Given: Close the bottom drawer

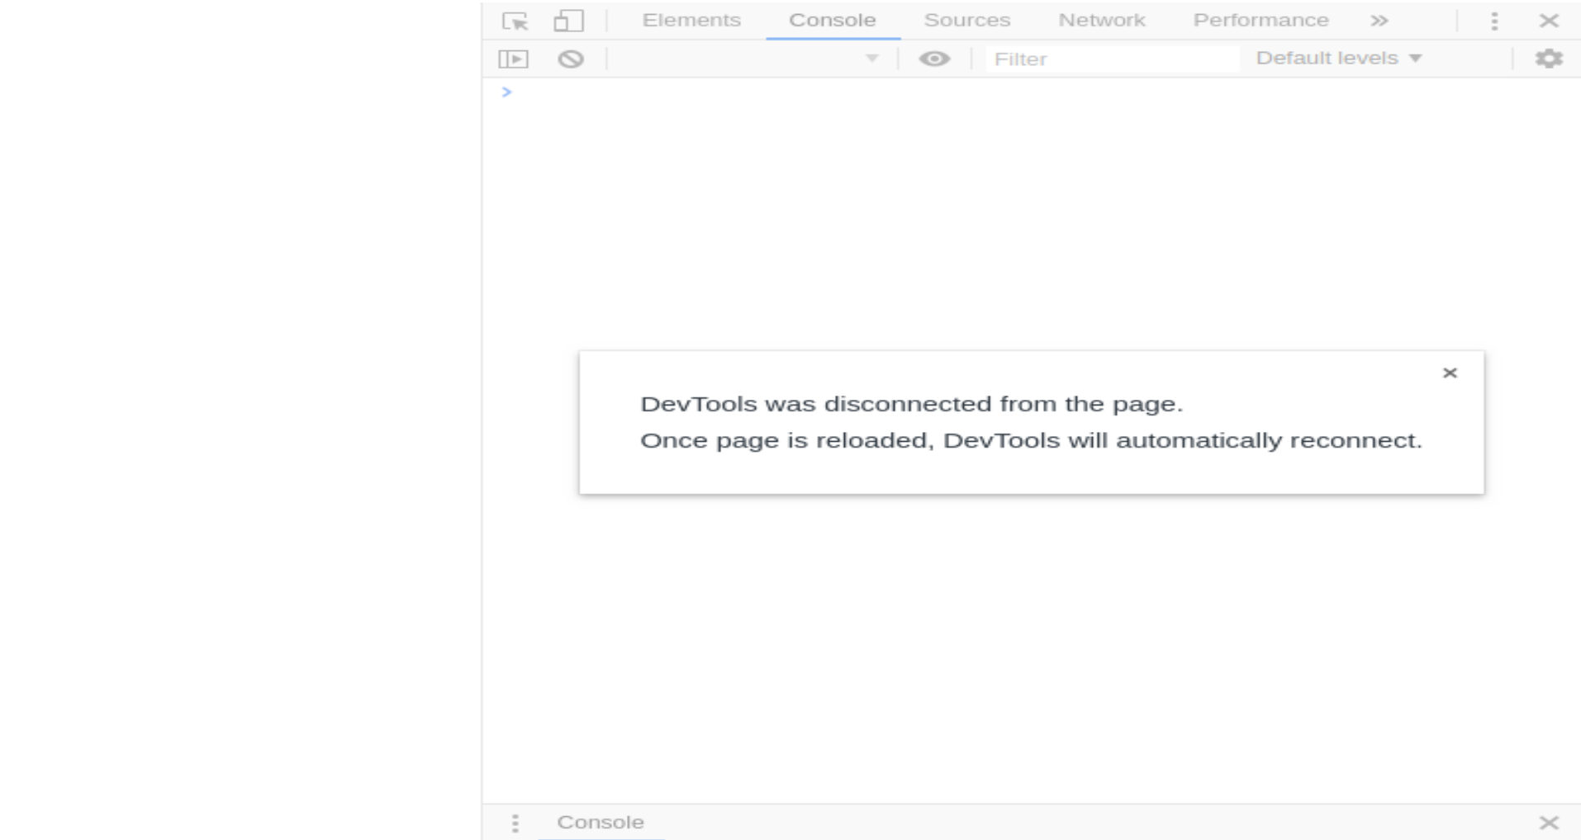Looking at the screenshot, I should click(x=1548, y=823).
